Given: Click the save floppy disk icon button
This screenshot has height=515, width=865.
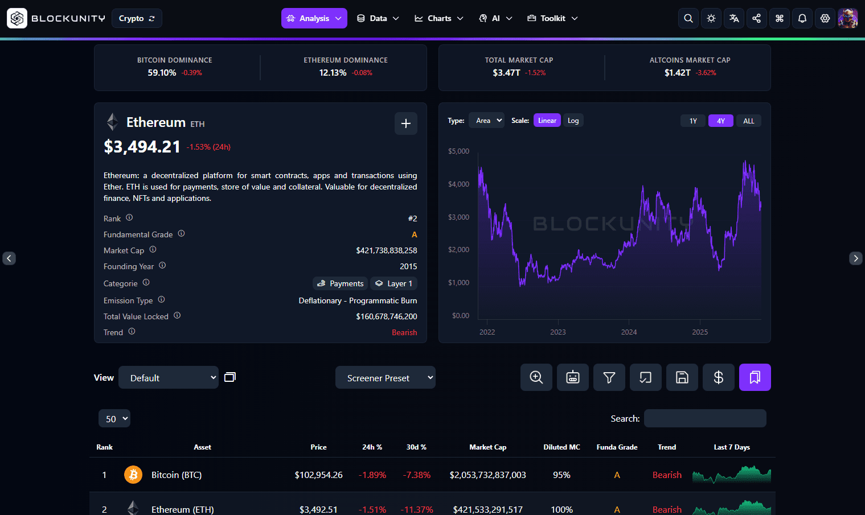Looking at the screenshot, I should [682, 377].
